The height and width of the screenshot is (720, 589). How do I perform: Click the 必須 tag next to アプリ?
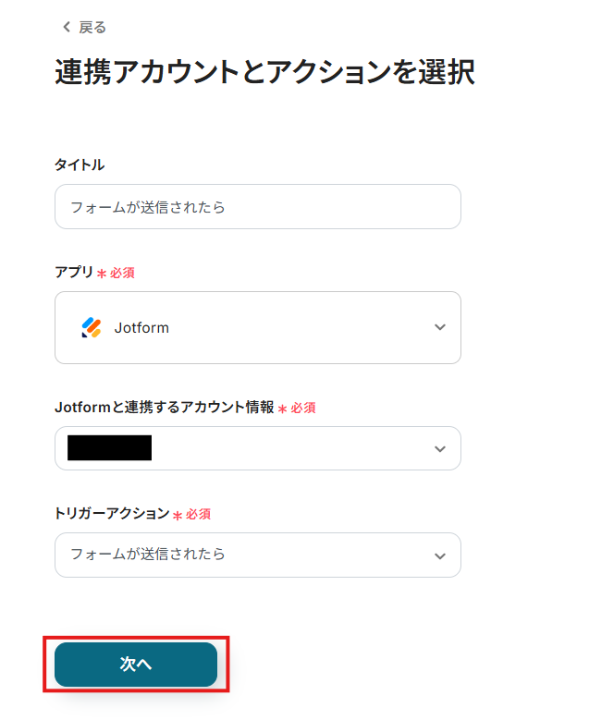pos(122,274)
